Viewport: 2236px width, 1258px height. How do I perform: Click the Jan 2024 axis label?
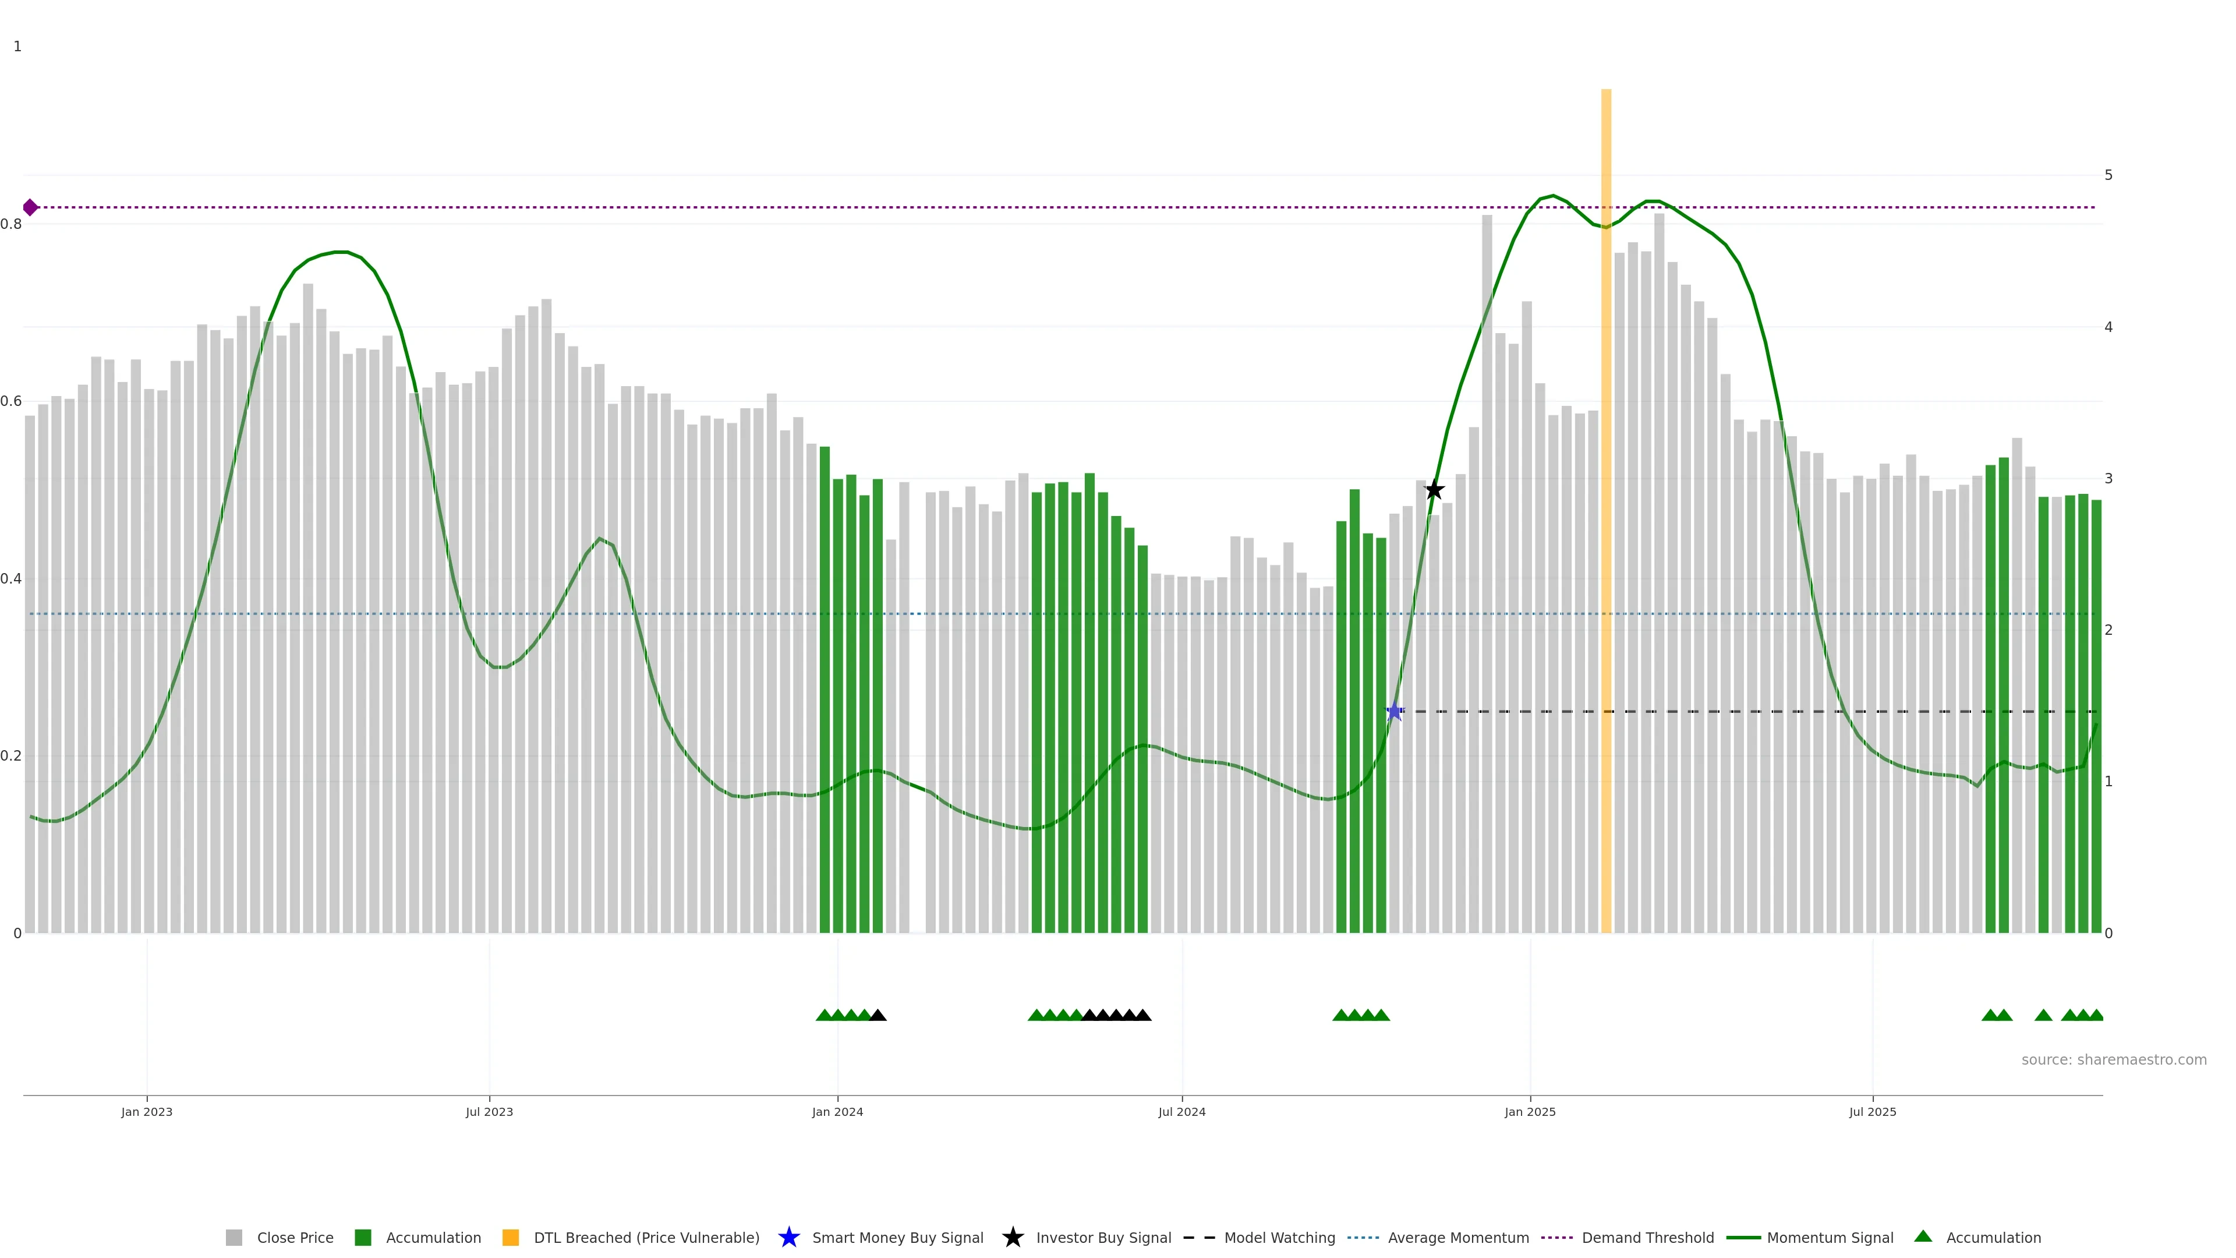point(837,1112)
